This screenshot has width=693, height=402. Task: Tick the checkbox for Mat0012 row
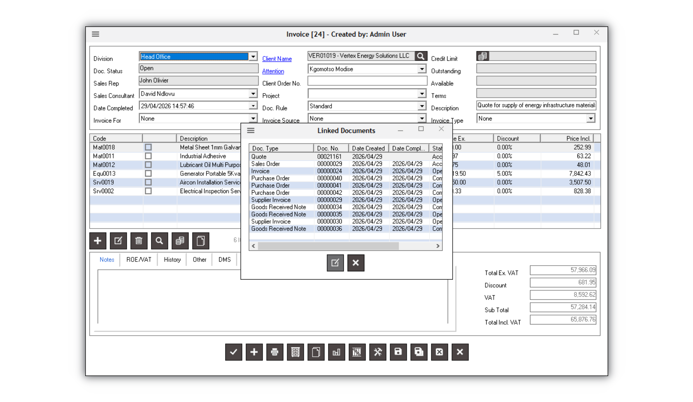[148, 165]
